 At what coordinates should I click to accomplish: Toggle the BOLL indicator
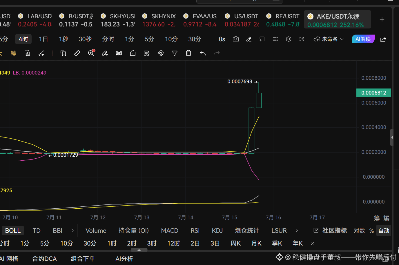click(13, 231)
